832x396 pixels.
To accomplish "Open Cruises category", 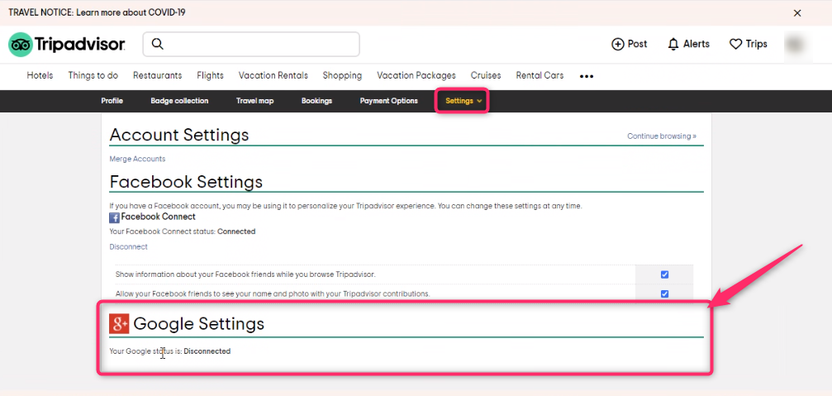I will (x=486, y=75).
